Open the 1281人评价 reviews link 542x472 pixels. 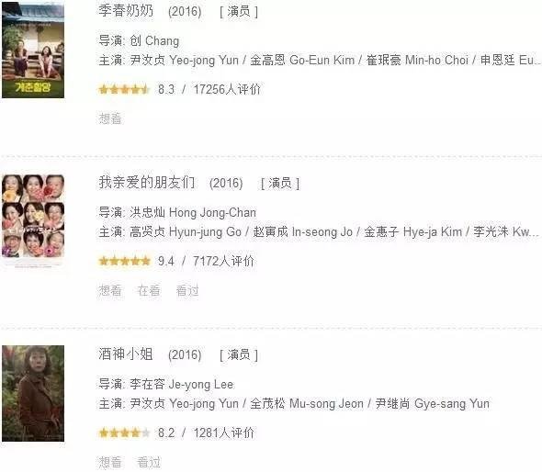(x=223, y=433)
